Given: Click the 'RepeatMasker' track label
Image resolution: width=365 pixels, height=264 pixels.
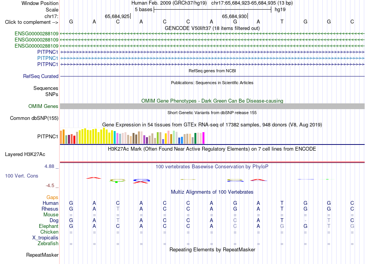Looking at the screenshot, I should pyautogui.click(x=42, y=255).
